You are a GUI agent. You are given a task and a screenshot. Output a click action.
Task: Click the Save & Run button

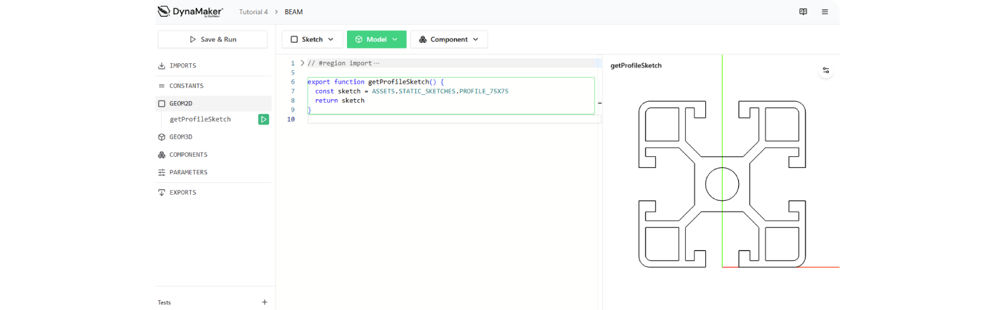pos(213,39)
